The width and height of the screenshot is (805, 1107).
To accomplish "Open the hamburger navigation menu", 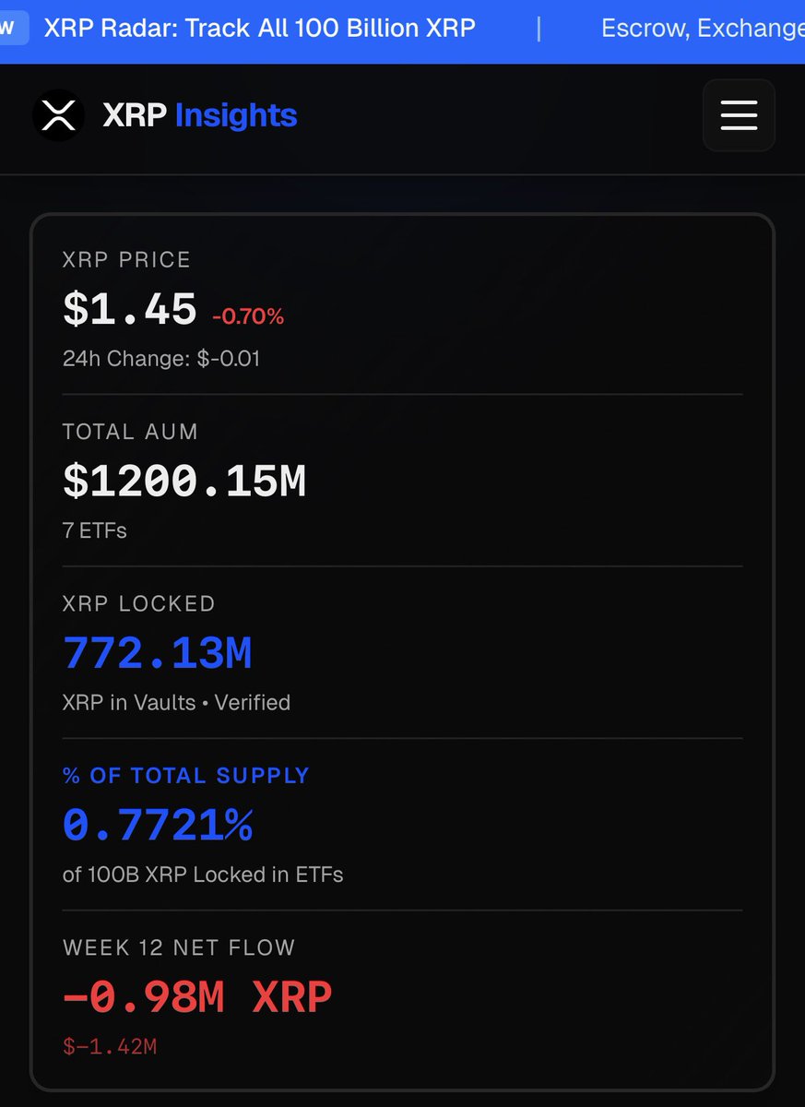I will coord(739,115).
